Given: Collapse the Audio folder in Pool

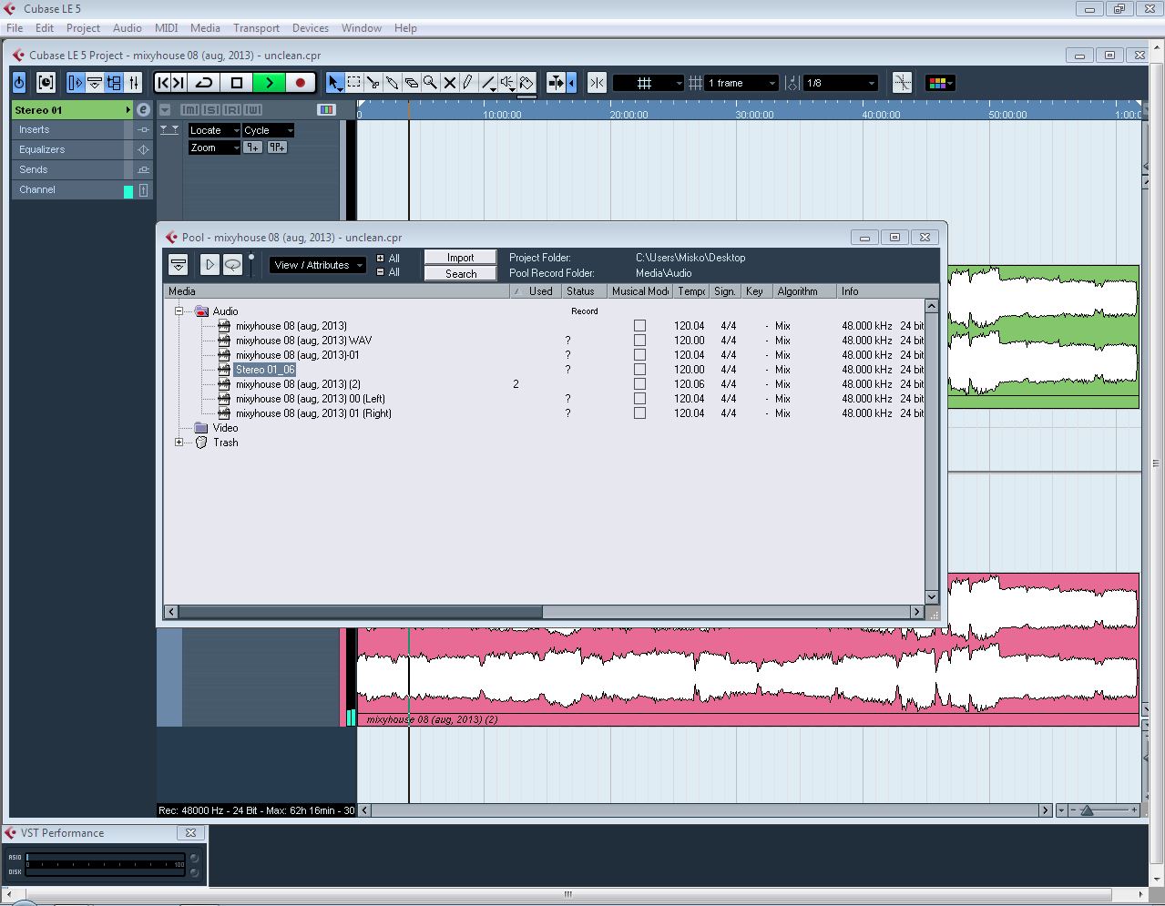Looking at the screenshot, I should (179, 311).
